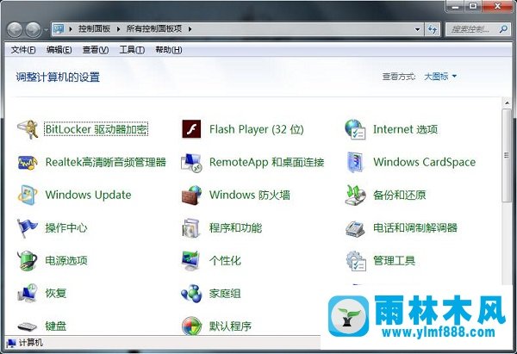Click the 计算机 status bar entry
Screen dimensions: 517x354
(25, 343)
